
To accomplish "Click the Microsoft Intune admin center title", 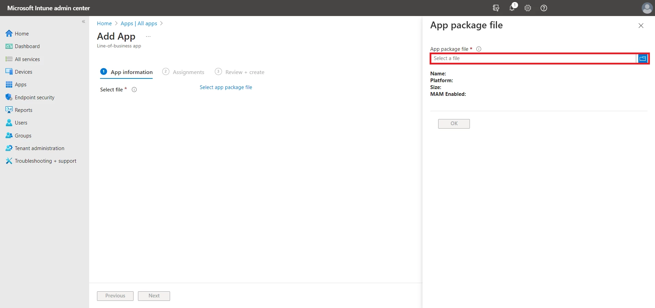I will coord(48,8).
